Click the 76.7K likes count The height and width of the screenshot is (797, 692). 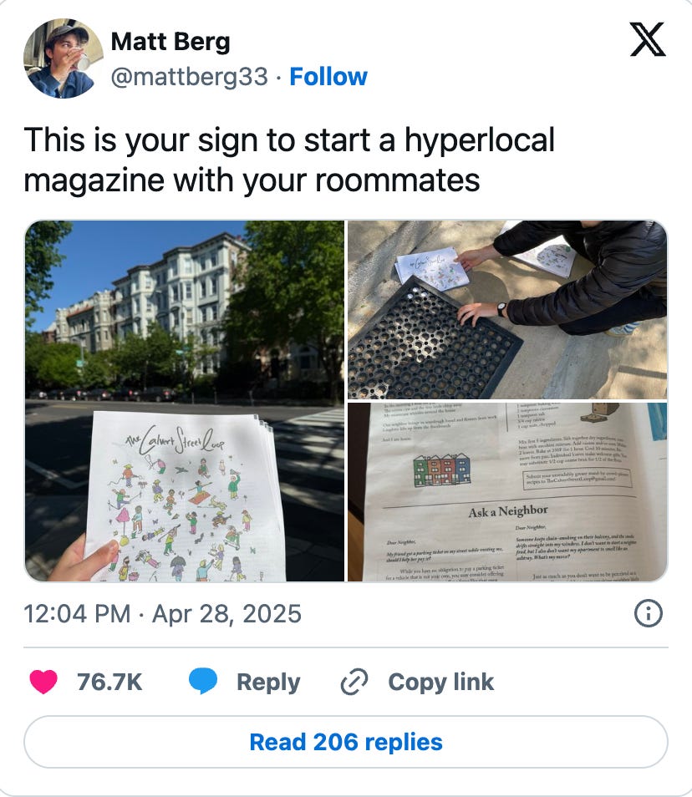(x=109, y=682)
